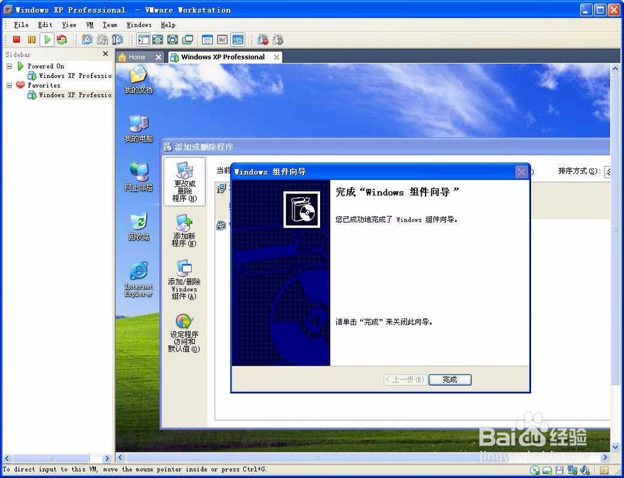Image resolution: width=624 pixels, height=478 pixels.
Task: Click the Summary view toolbar icon
Action: [207, 39]
